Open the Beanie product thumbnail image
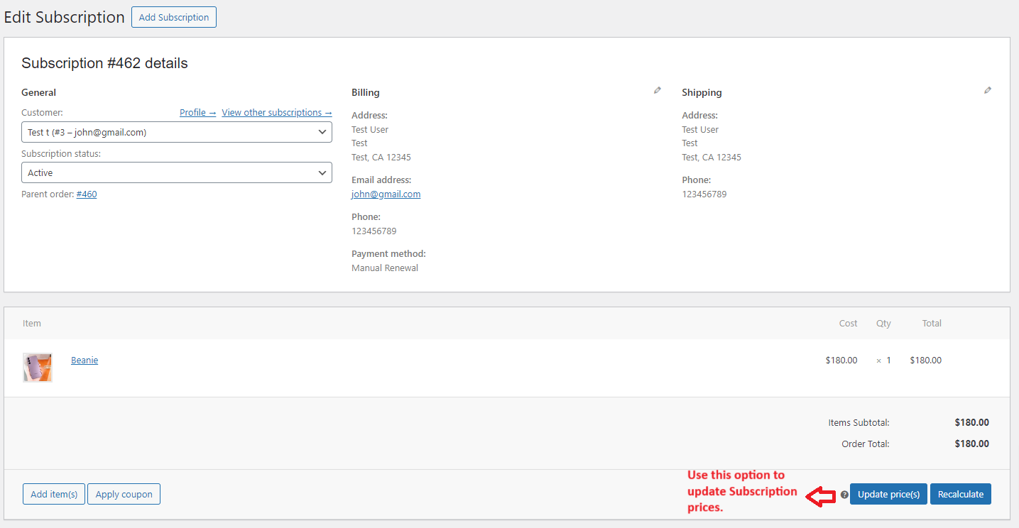The width and height of the screenshot is (1019, 528). click(37, 368)
